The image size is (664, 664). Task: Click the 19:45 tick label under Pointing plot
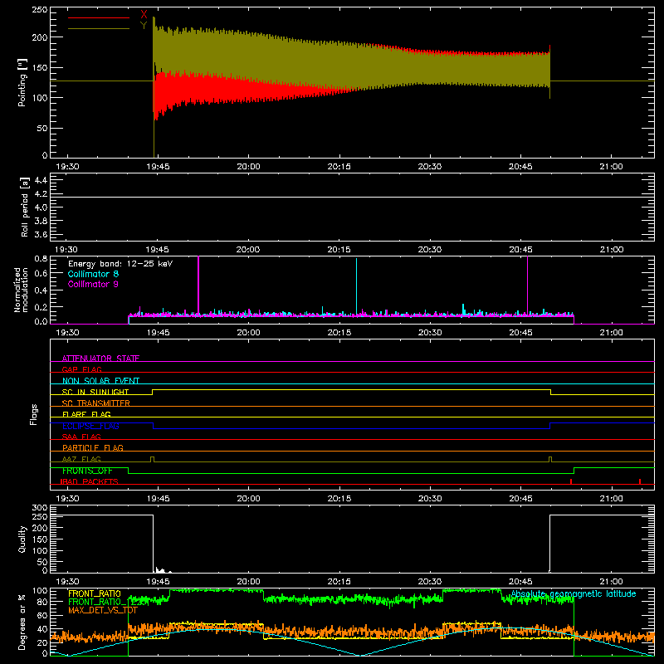(x=158, y=167)
